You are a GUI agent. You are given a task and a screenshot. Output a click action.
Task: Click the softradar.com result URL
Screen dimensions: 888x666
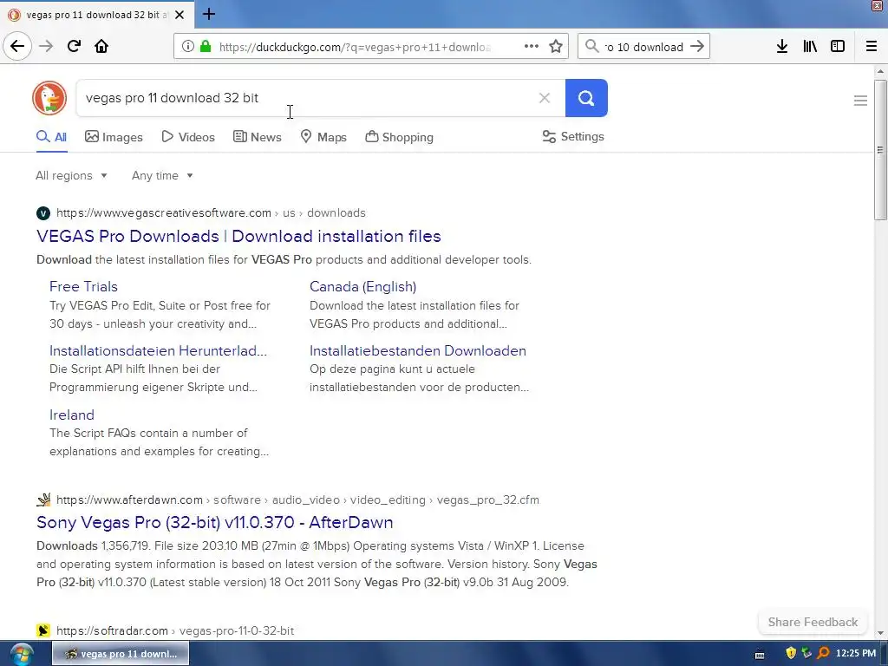pos(175,630)
